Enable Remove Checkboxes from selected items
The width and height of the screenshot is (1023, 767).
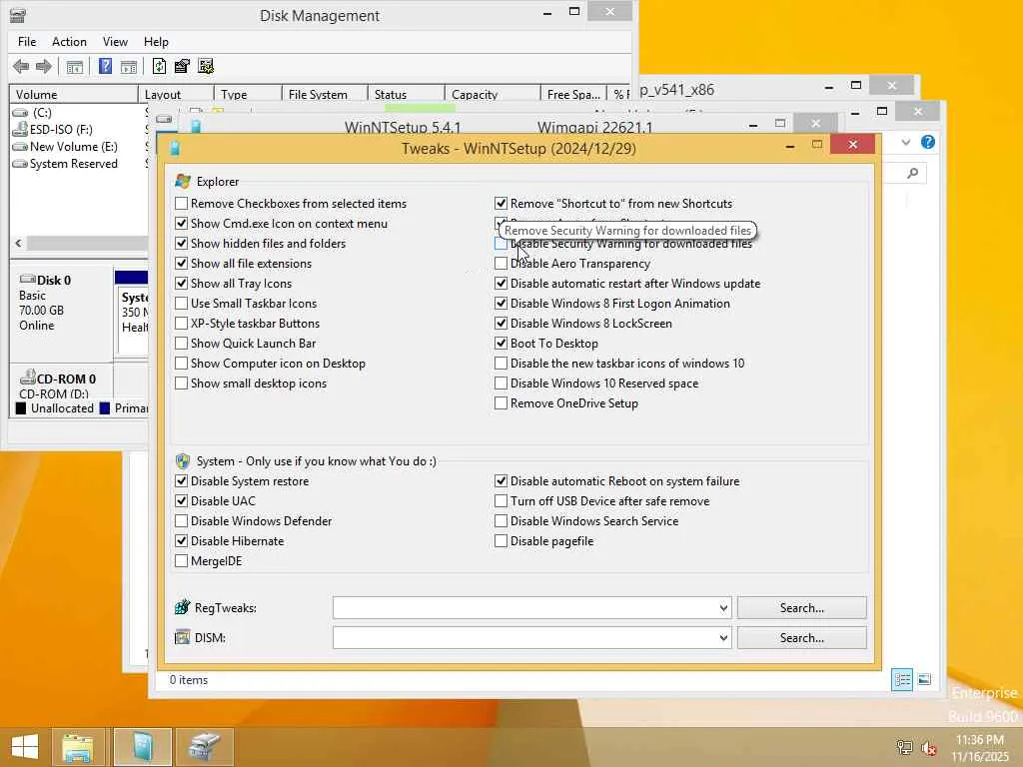[x=182, y=204]
